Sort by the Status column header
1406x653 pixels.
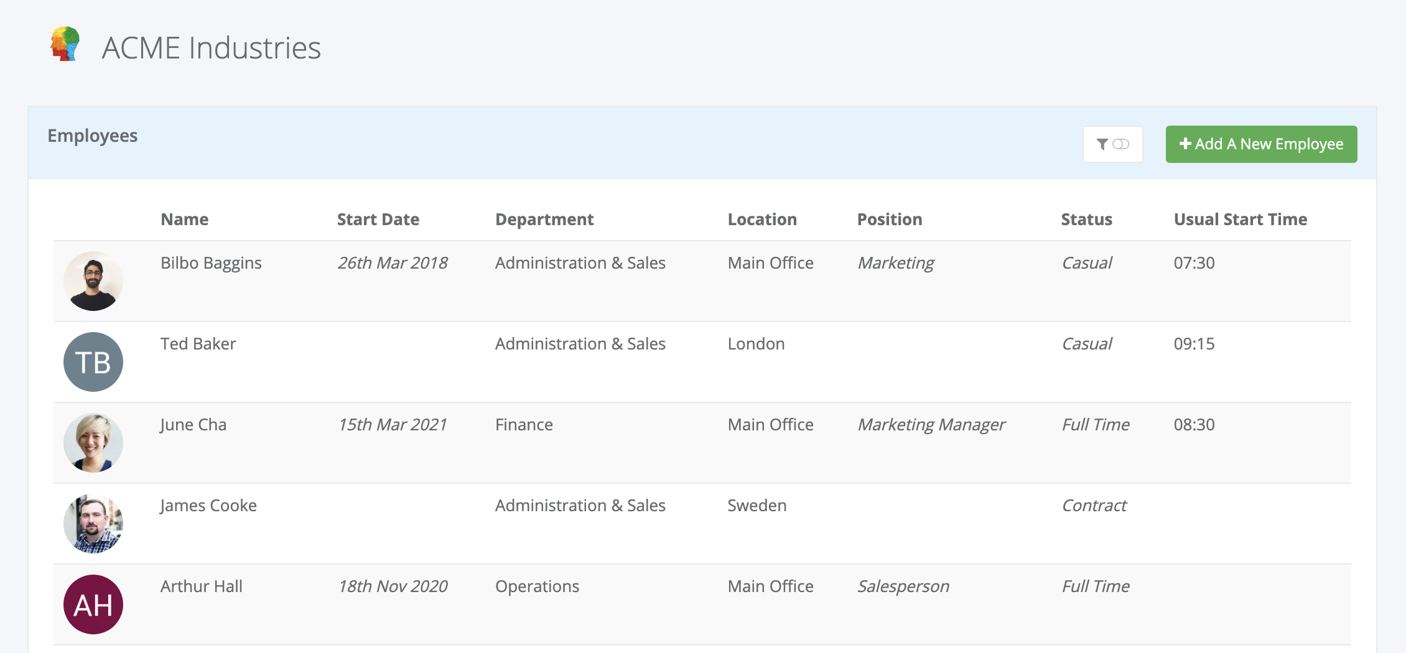1086,220
